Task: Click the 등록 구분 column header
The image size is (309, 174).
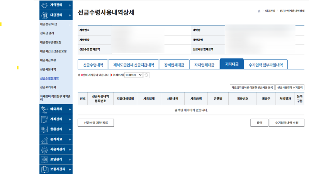Action: click(x=300, y=99)
